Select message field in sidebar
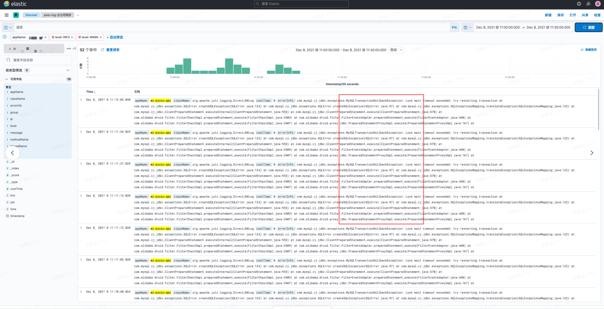This screenshot has height=309, width=604. click(16, 133)
